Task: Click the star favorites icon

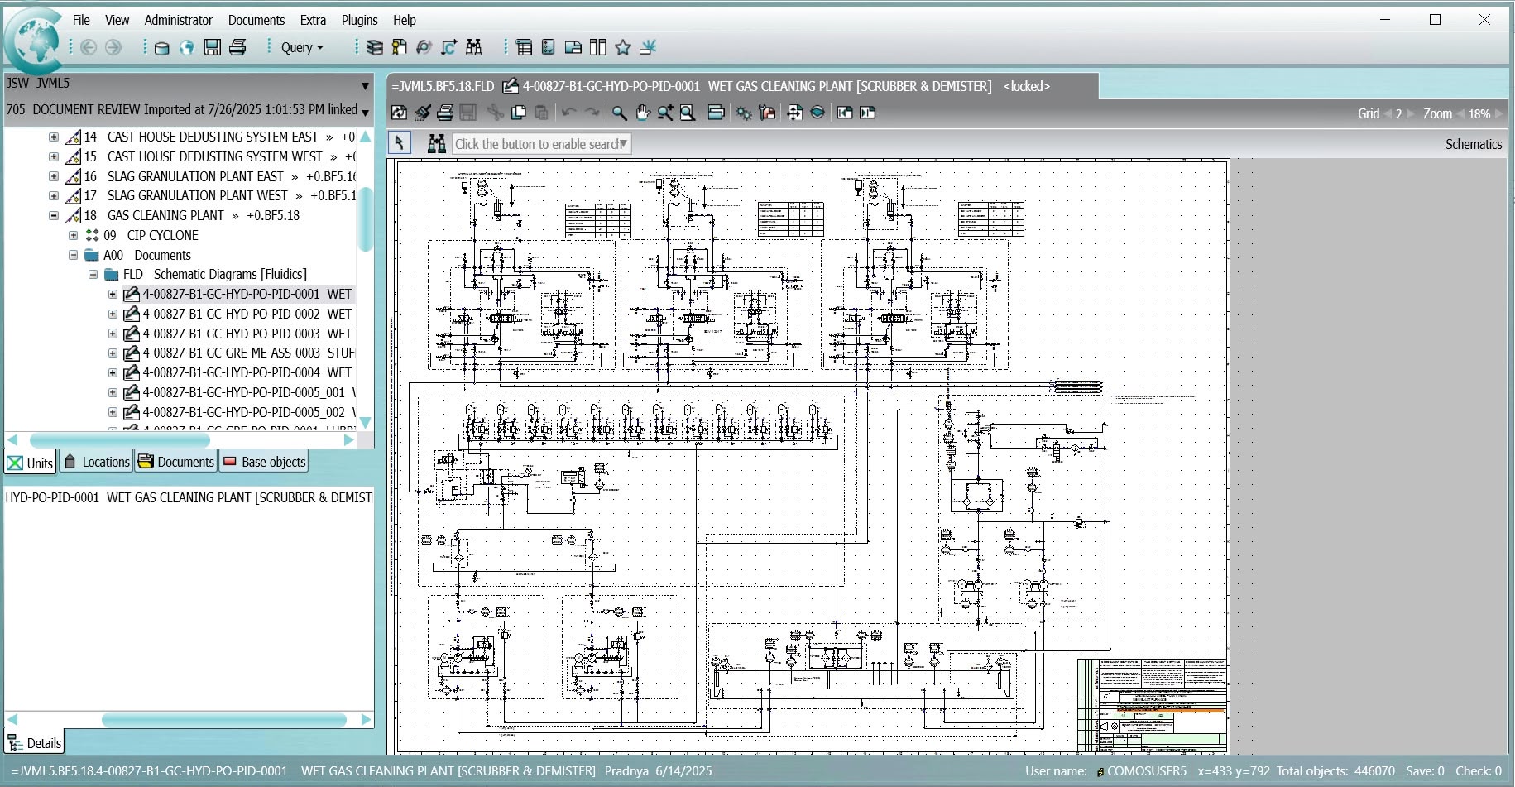Action: tap(623, 48)
